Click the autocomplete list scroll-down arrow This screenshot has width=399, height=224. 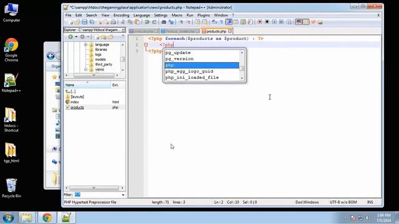pos(242,78)
